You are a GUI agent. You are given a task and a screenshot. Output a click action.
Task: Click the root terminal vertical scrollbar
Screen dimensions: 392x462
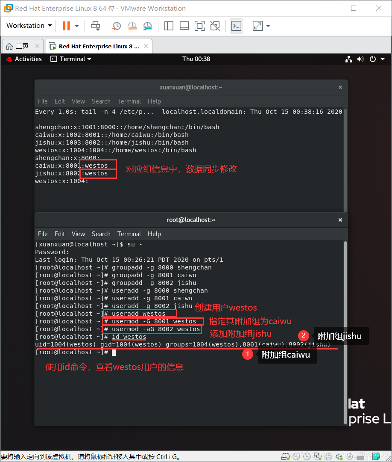345,333
